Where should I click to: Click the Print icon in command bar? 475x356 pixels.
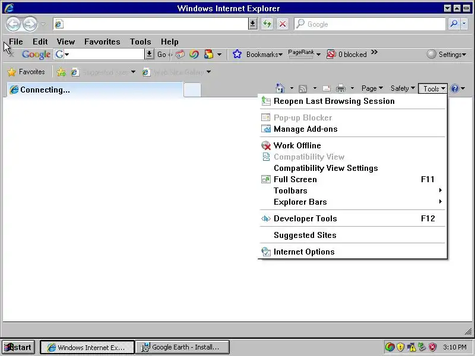pos(341,88)
